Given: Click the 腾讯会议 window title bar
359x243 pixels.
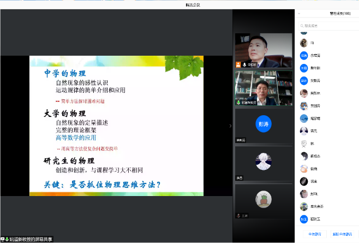Looking at the screenshot, I should pos(179,4).
